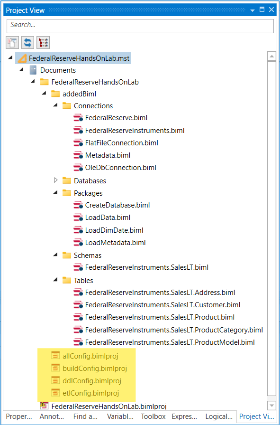The width and height of the screenshot is (280, 426).
Task: Open the Expressions tab
Action: pos(184,417)
